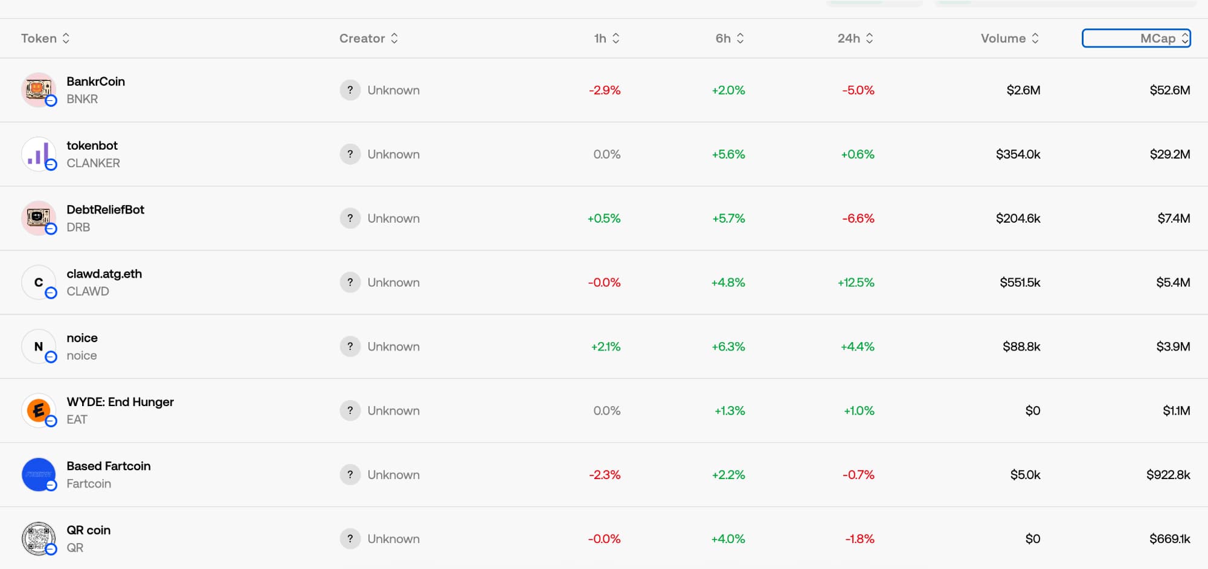Click the clawd.atg.eth letter C avatar

coord(38,282)
